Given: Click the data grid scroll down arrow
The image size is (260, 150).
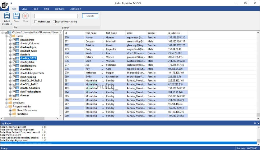Looking at the screenshot, I should [258, 118].
